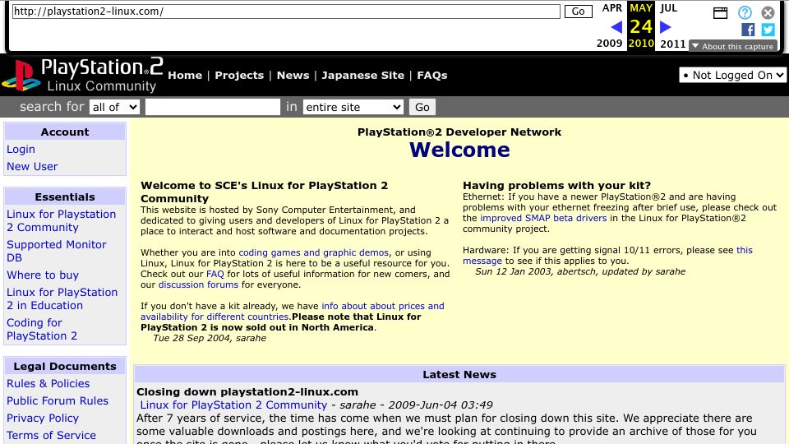This screenshot has height=444, width=789.
Task: Click the New User link
Action: click(x=32, y=166)
